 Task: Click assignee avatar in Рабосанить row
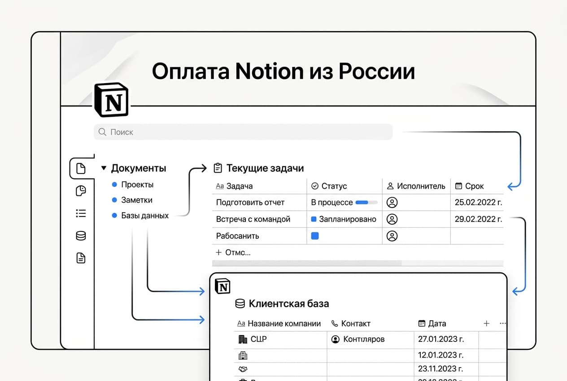pos(392,236)
